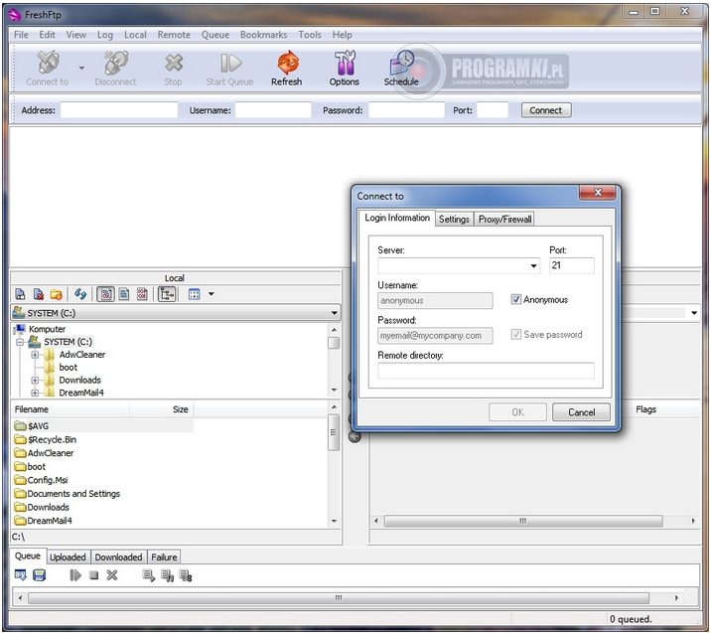Switch to the Settings tab
Image resolution: width=711 pixels, height=633 pixels.
tap(454, 220)
